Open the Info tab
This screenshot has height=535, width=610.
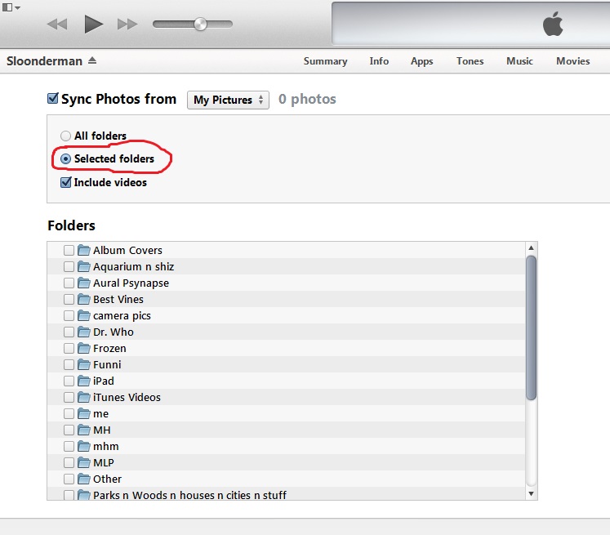pyautogui.click(x=379, y=61)
